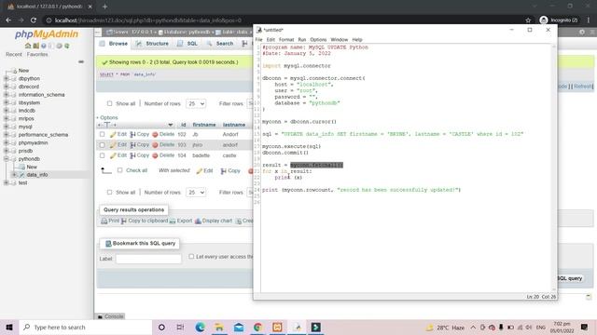Open the navigation panel settings gear icon

click(59, 46)
